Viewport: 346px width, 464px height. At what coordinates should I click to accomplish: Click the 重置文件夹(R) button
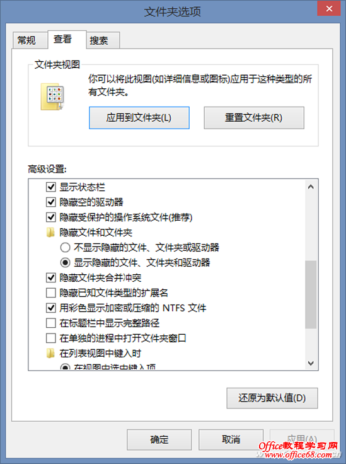(x=254, y=118)
